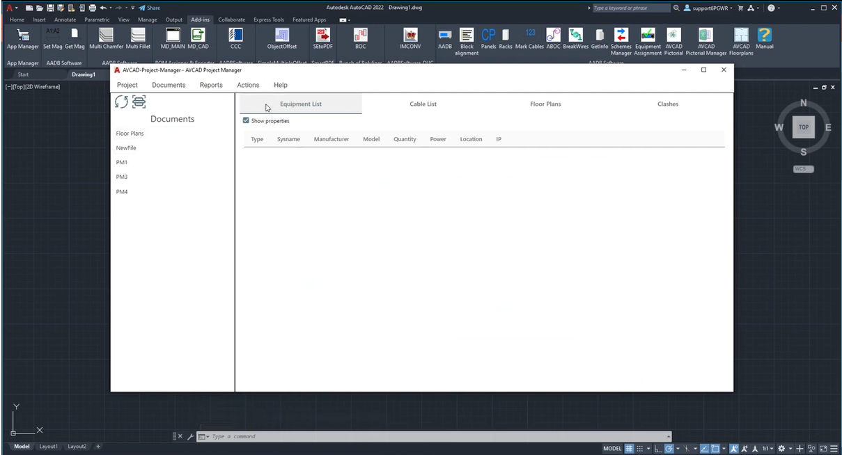Click the SEtoPDF tool

pyautogui.click(x=323, y=39)
